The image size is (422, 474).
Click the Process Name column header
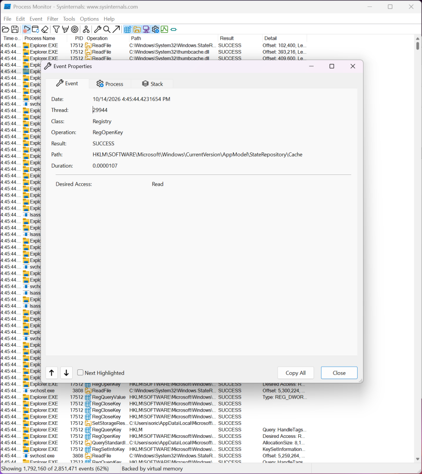click(44, 38)
